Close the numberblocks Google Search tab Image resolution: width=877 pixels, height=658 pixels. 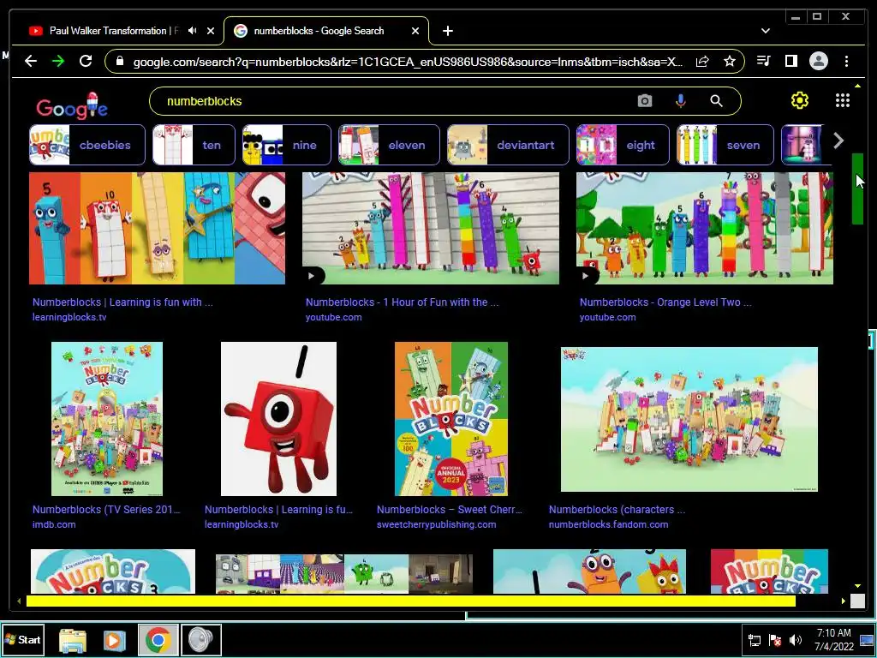[415, 31]
